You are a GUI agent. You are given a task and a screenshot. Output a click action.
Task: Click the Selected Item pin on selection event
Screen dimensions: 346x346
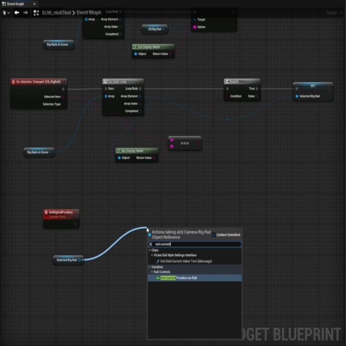point(63,97)
